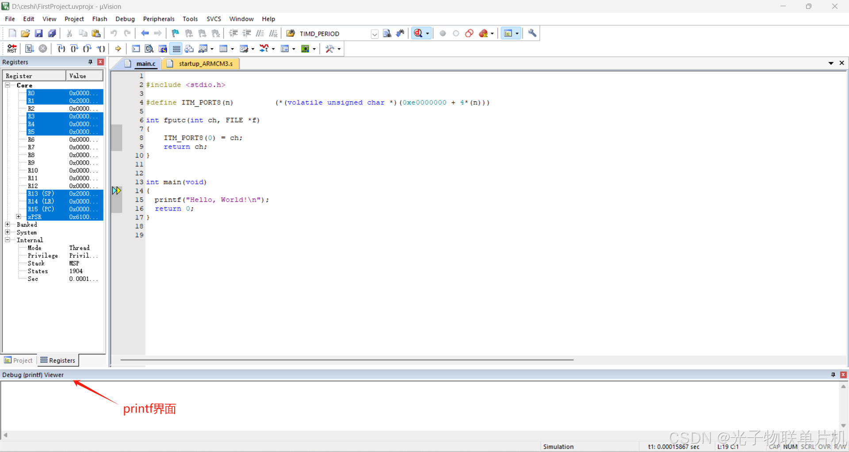Click the Run to Cursor Line icon
The width and height of the screenshot is (849, 452).
point(101,49)
